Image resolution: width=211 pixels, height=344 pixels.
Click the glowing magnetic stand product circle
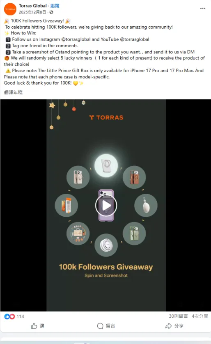pos(106,165)
